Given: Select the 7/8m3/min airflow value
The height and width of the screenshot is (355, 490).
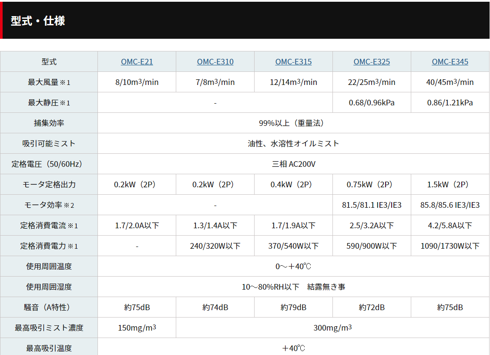Looking at the screenshot, I should click(x=215, y=82).
